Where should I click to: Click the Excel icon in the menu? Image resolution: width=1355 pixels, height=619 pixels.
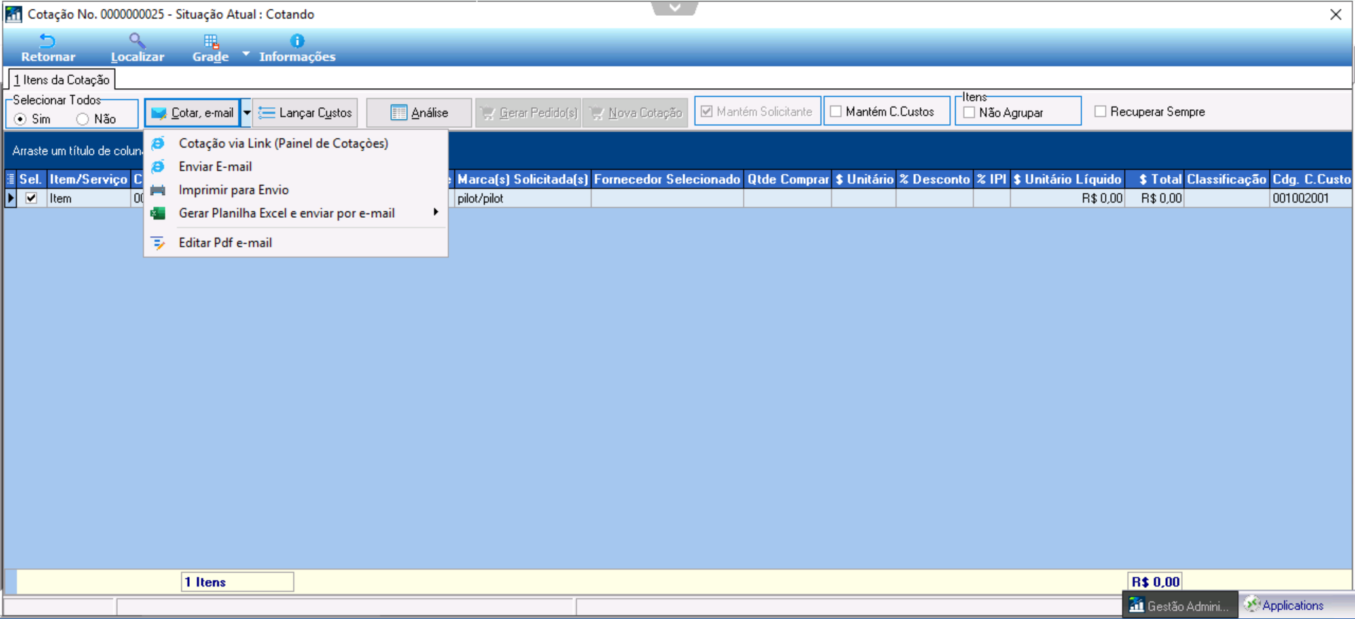tap(159, 213)
